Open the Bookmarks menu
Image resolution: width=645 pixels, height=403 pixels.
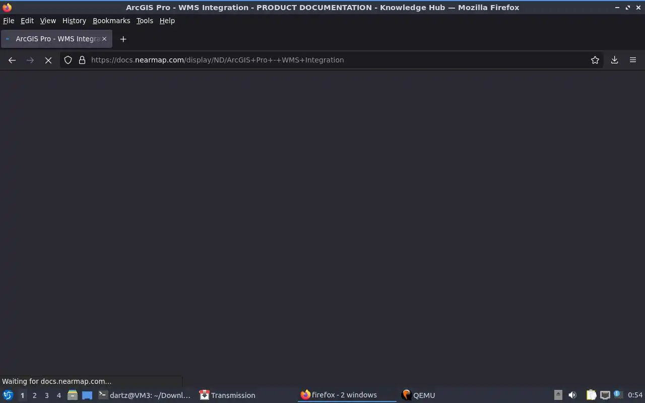coord(111,21)
